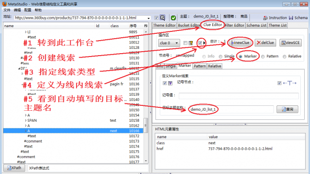Click the XPath button
This screenshot has height=174, width=310.
point(14,168)
